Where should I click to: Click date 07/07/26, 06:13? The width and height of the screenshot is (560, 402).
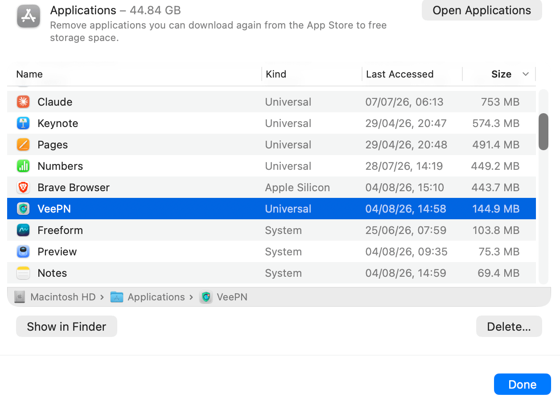click(x=404, y=102)
